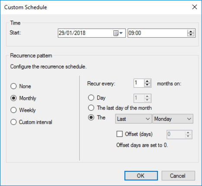Open the Last ordinal dropdown
The width and height of the screenshot is (202, 186).
click(x=133, y=119)
